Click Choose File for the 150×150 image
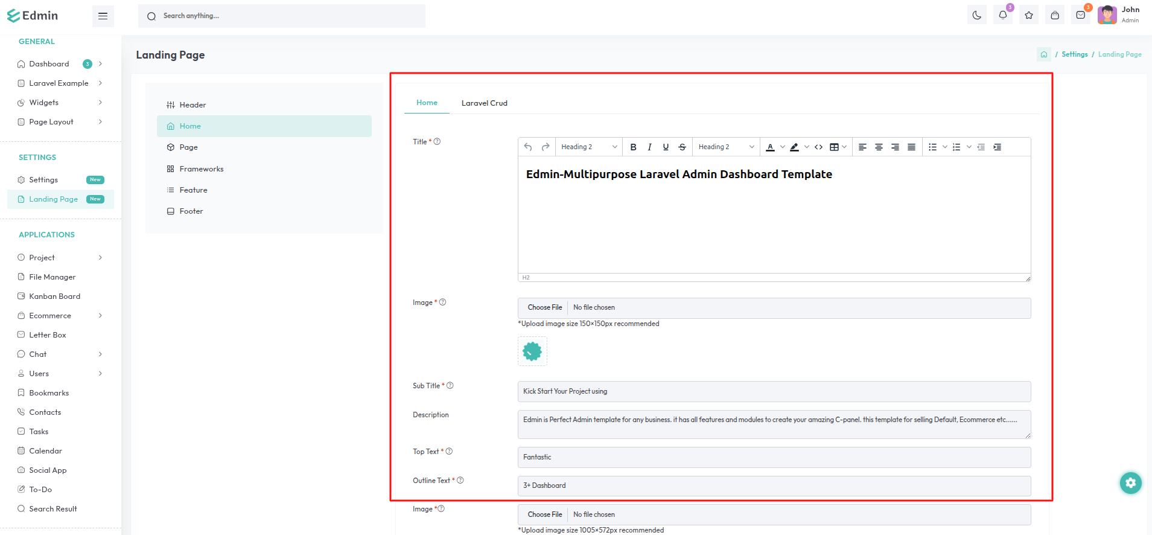Viewport: 1152px width, 535px height. 544,307
